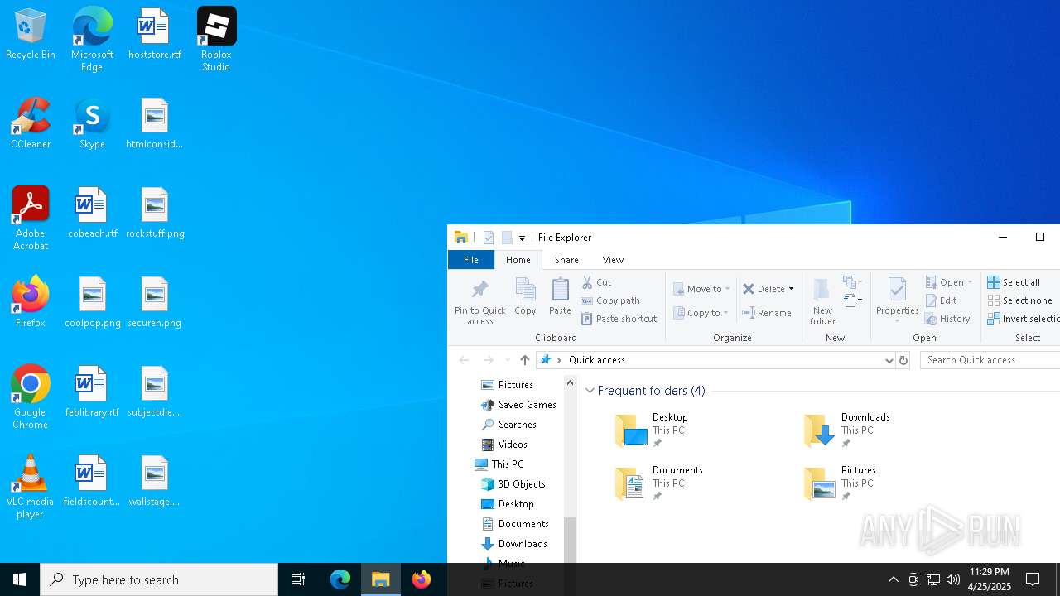Select hoststore.rtf desktop file
Image resolution: width=1060 pixels, height=596 pixels.
coord(154,35)
